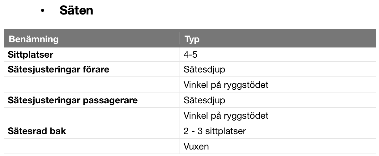Click empty cell left of Vuxen

pos(92,146)
